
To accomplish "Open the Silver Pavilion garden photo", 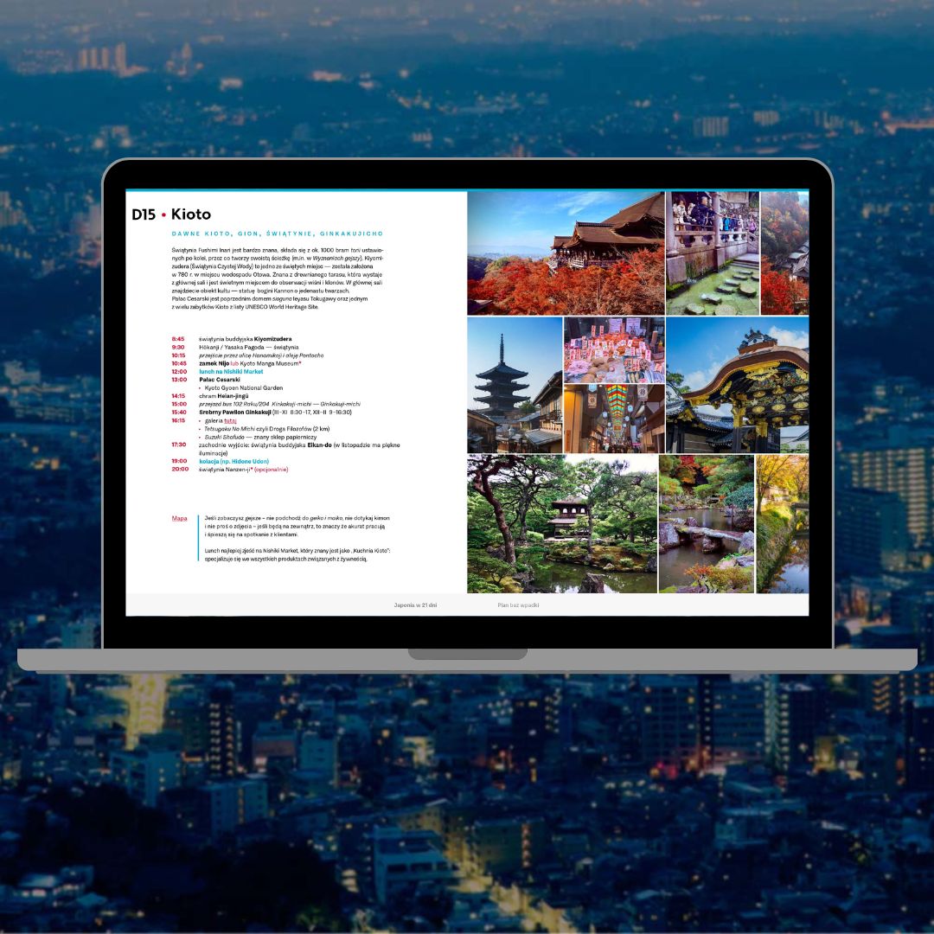I will tap(562, 523).
